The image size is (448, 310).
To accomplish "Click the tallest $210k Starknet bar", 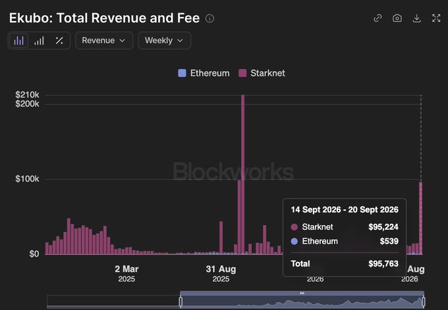I will pyautogui.click(x=243, y=174).
